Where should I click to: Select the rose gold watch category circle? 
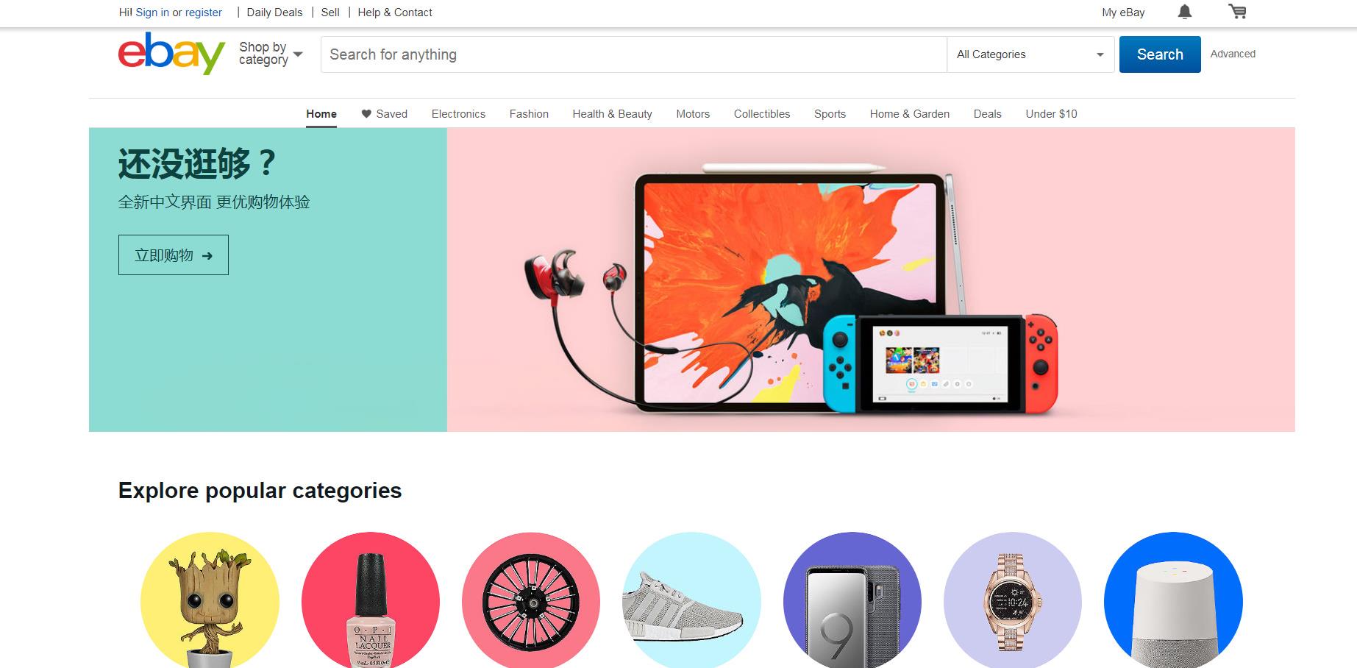tap(1013, 600)
